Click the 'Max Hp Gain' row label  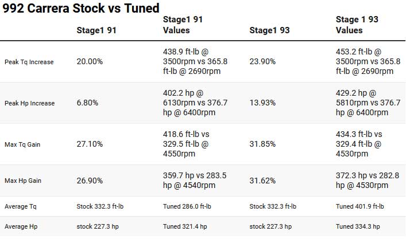pos(23,181)
